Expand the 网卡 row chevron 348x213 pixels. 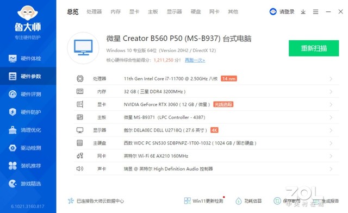[x=331, y=156]
